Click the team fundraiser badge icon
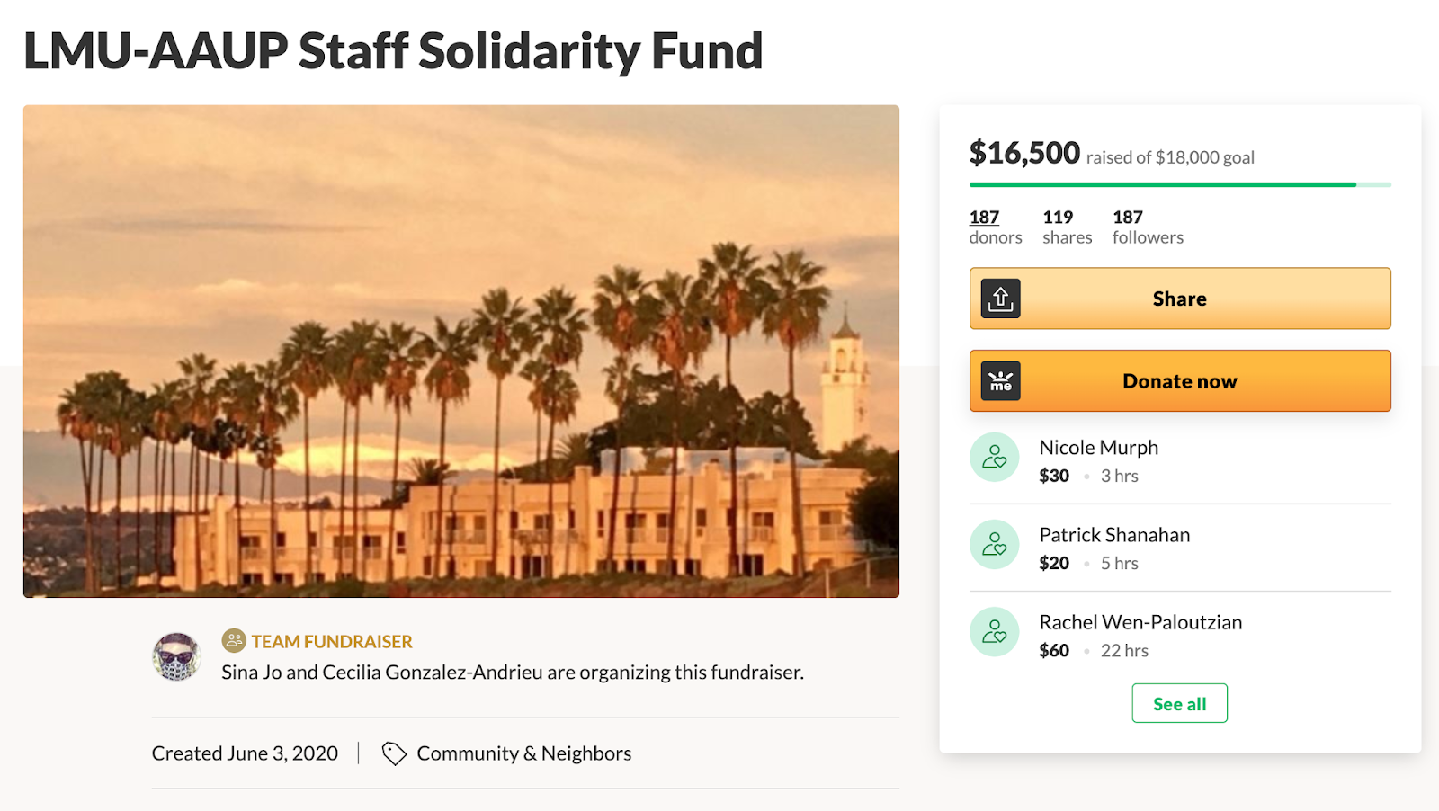Image resolution: width=1439 pixels, height=811 pixels. (x=234, y=640)
